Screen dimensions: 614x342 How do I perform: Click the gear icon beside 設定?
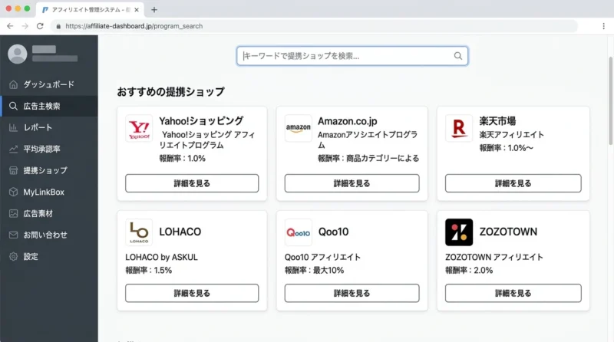point(13,257)
